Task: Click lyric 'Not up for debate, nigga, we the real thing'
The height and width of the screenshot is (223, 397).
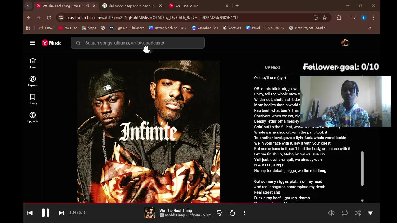Action: pyautogui.click(x=290, y=171)
